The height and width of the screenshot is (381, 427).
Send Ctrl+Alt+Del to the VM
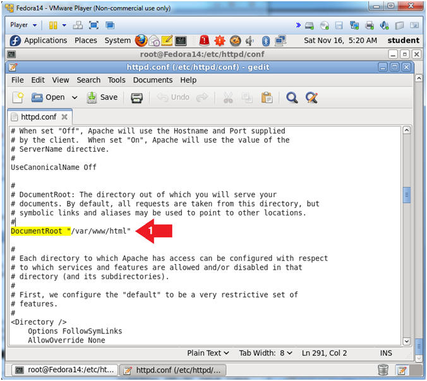pos(78,25)
